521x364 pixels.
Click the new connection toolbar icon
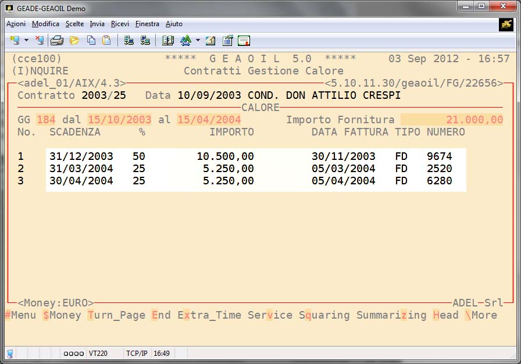(x=15, y=41)
